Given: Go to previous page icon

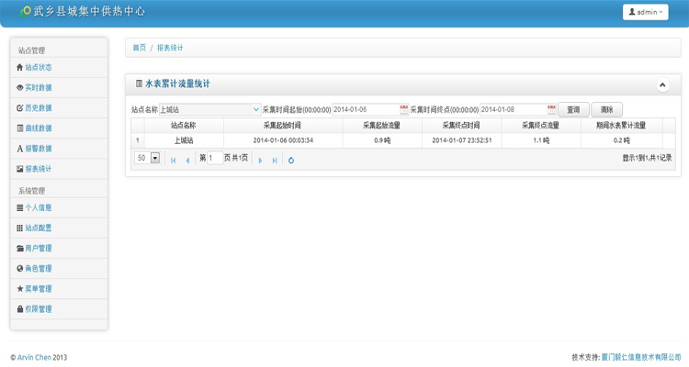Looking at the screenshot, I should (x=187, y=161).
